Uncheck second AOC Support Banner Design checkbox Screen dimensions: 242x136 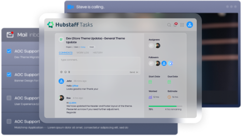[9, 75]
